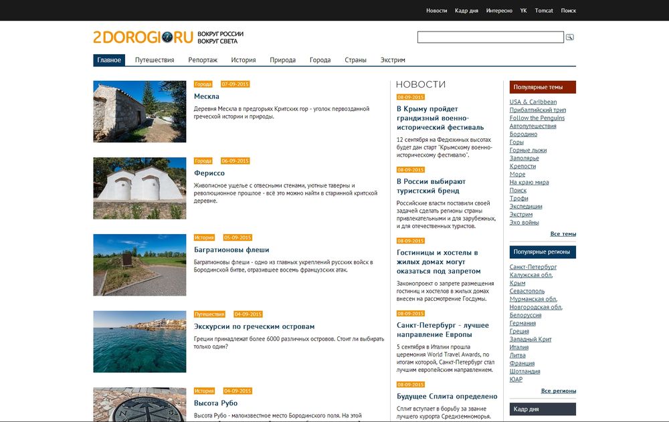This screenshot has width=669, height=422.
Task: Open the Мурманская обл. region link
Action: [533, 299]
